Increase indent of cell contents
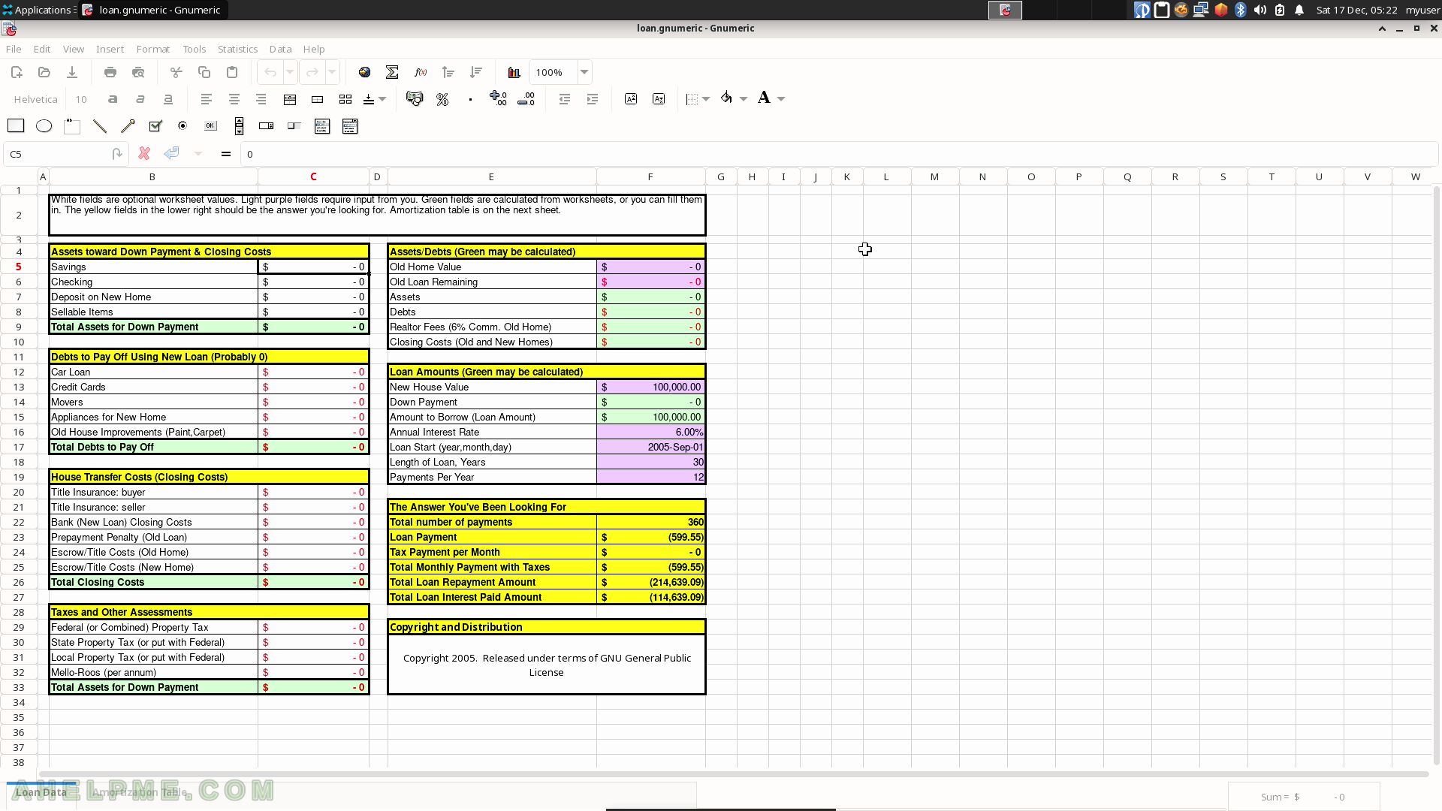The width and height of the screenshot is (1442, 811). (x=593, y=99)
